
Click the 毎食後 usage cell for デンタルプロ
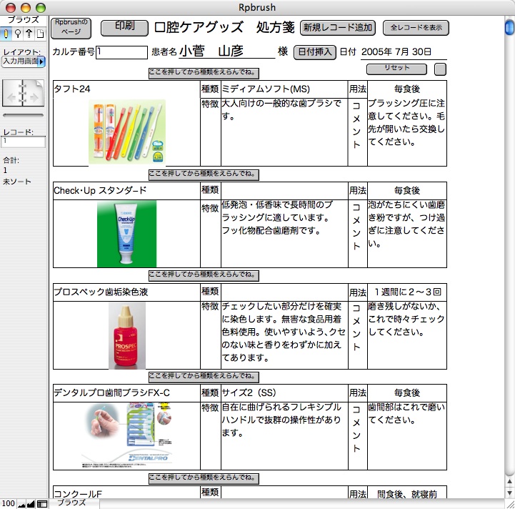(407, 393)
